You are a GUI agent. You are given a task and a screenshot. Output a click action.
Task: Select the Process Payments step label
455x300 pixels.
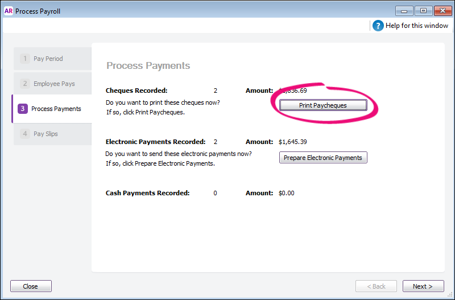tap(56, 109)
